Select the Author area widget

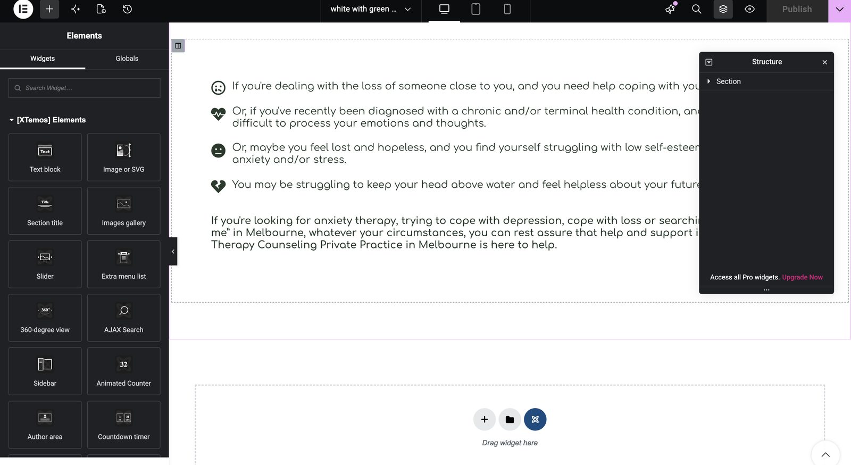[x=45, y=425]
